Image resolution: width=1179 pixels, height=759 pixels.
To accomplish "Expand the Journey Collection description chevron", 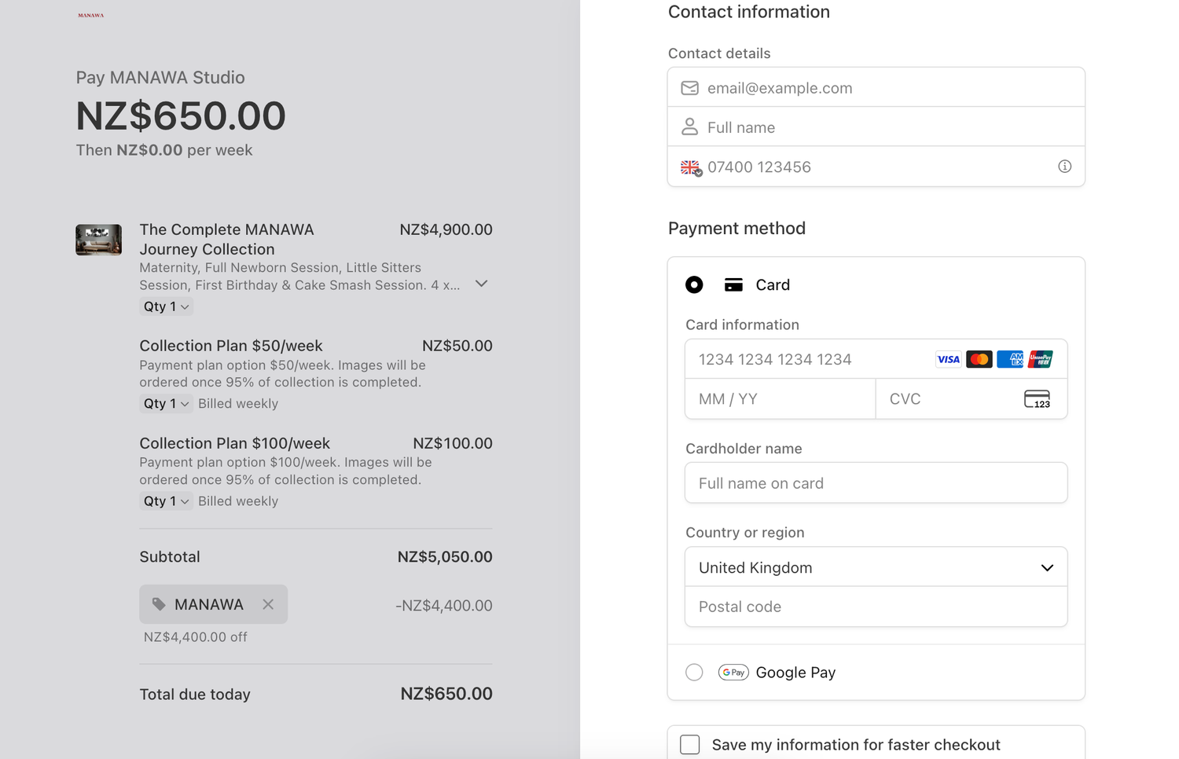I will point(482,284).
